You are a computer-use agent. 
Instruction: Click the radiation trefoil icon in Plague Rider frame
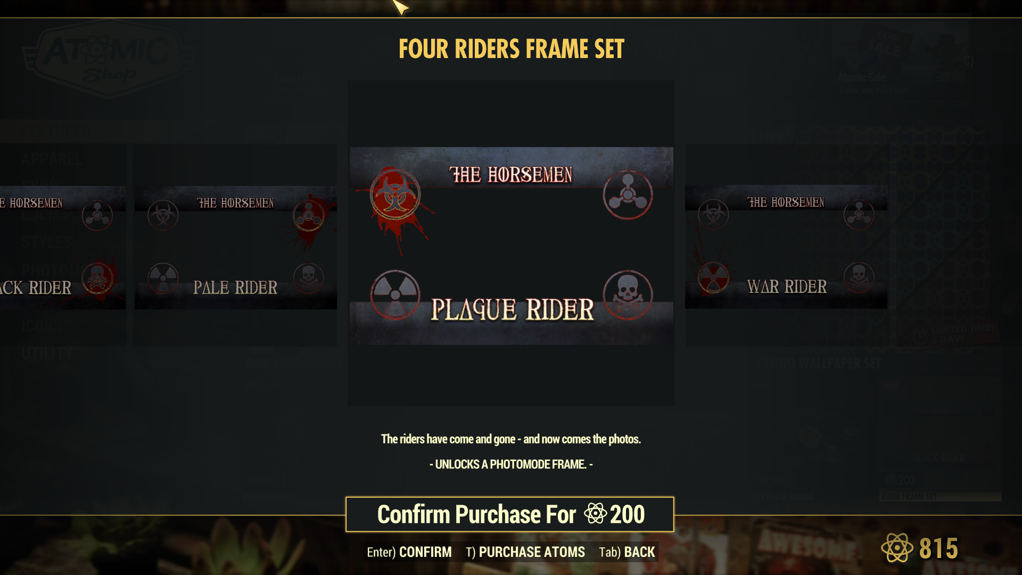(x=395, y=294)
